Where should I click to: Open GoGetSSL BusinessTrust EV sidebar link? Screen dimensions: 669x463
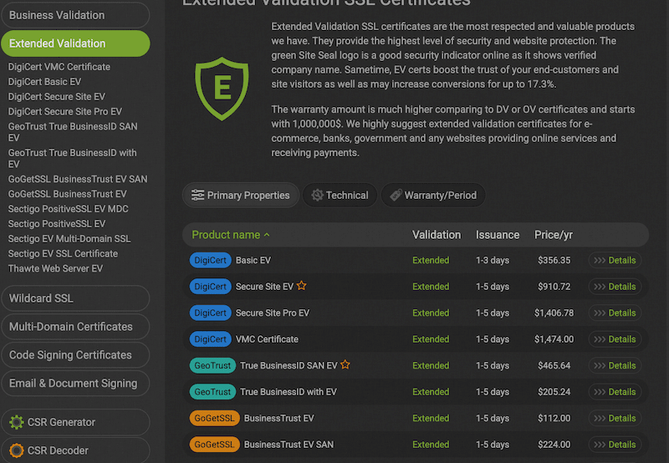(68, 194)
